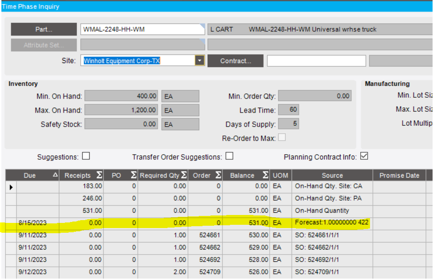
Task: Click the Promise Date column header
Action: tap(399, 175)
